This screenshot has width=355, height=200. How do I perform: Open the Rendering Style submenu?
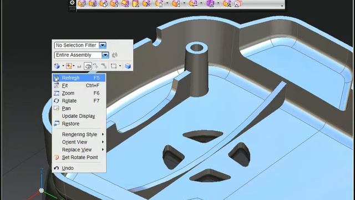click(x=79, y=134)
